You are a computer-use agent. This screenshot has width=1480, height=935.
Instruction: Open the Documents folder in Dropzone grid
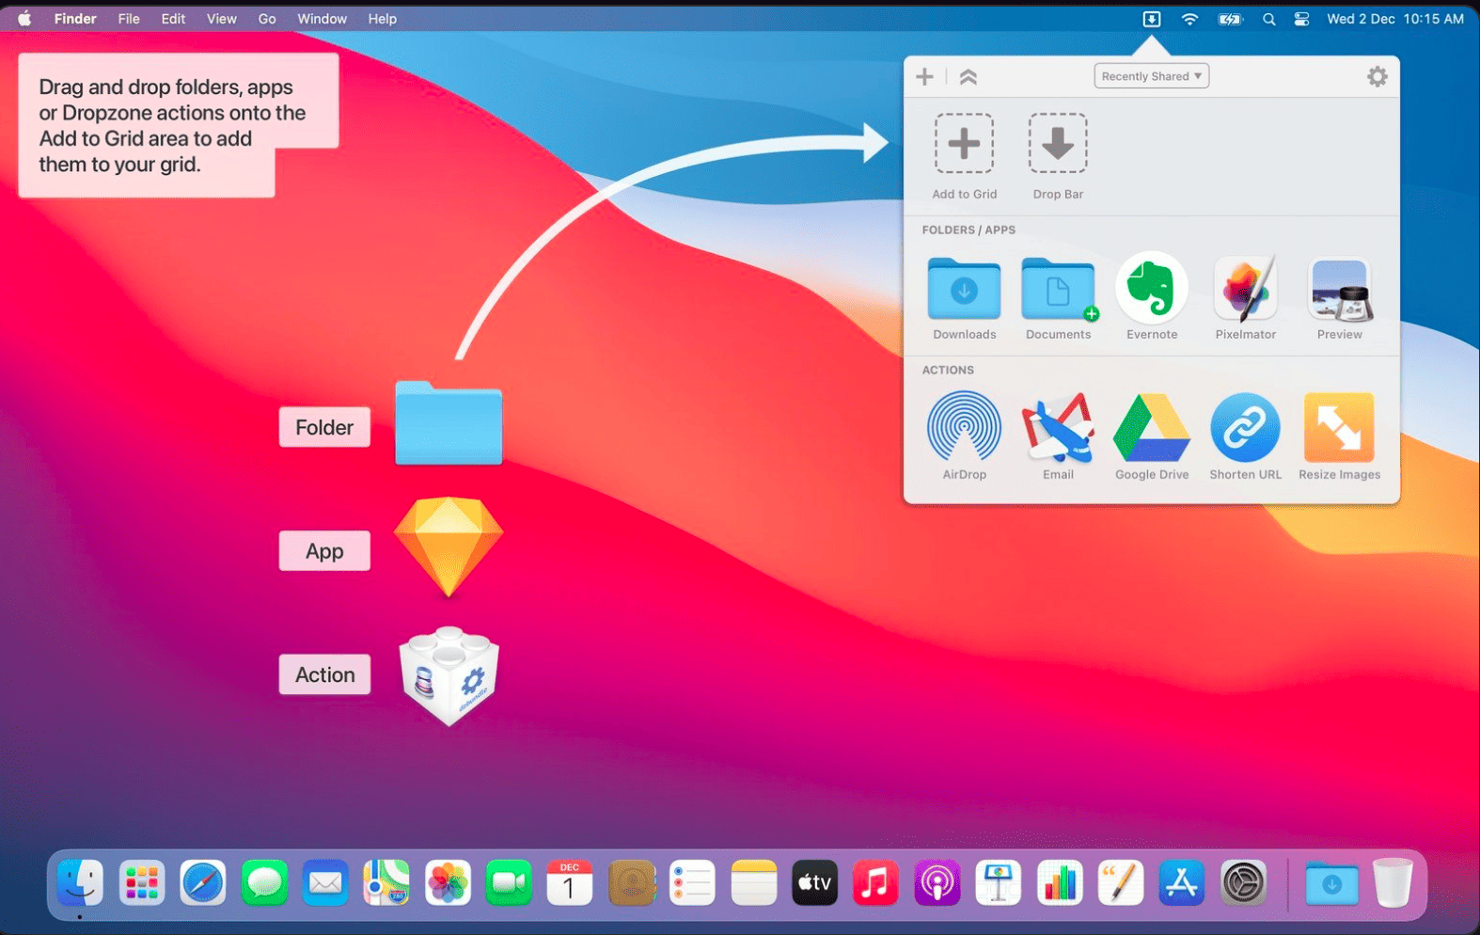click(1058, 289)
